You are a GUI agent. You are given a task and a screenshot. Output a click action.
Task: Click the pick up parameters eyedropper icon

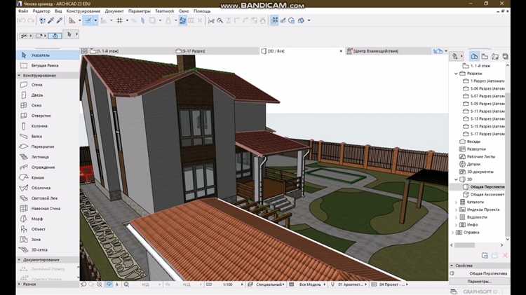pos(51,20)
